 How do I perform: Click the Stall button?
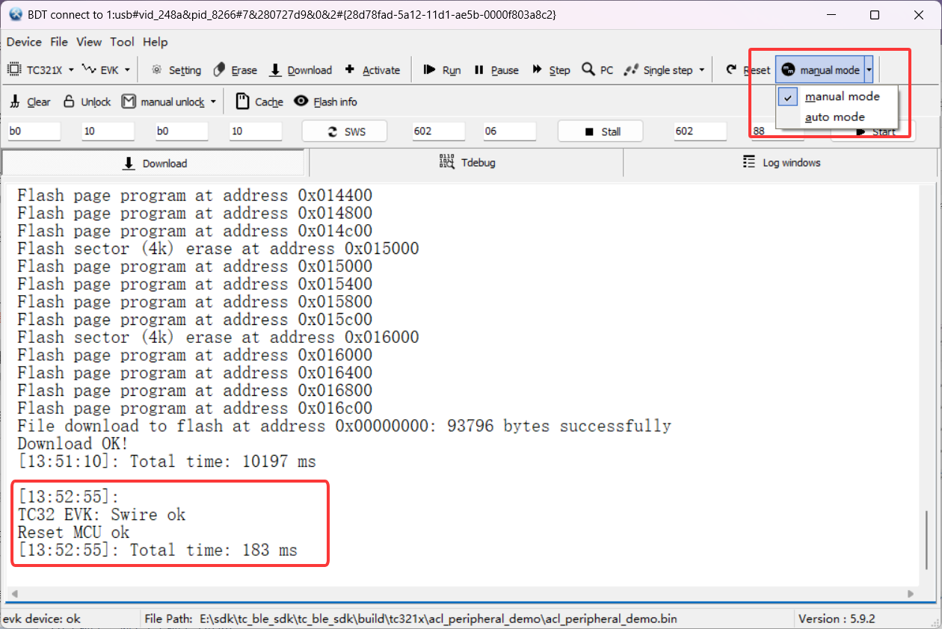(600, 131)
